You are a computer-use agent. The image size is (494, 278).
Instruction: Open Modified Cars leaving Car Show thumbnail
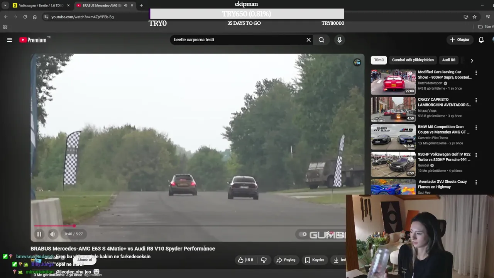coord(393,82)
